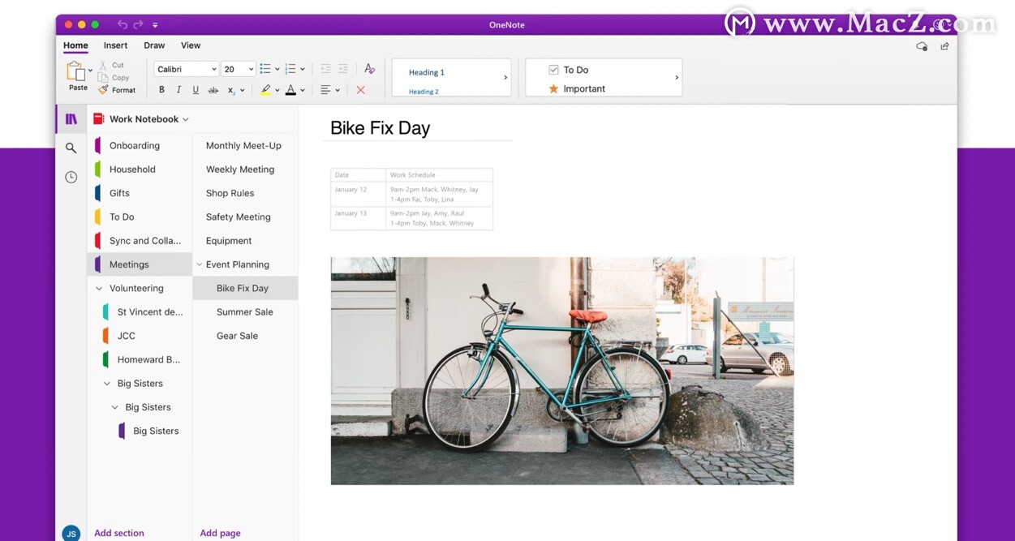Screen dimensions: 1015x541
Task: Click Add page at the bottom
Action: pos(221,533)
